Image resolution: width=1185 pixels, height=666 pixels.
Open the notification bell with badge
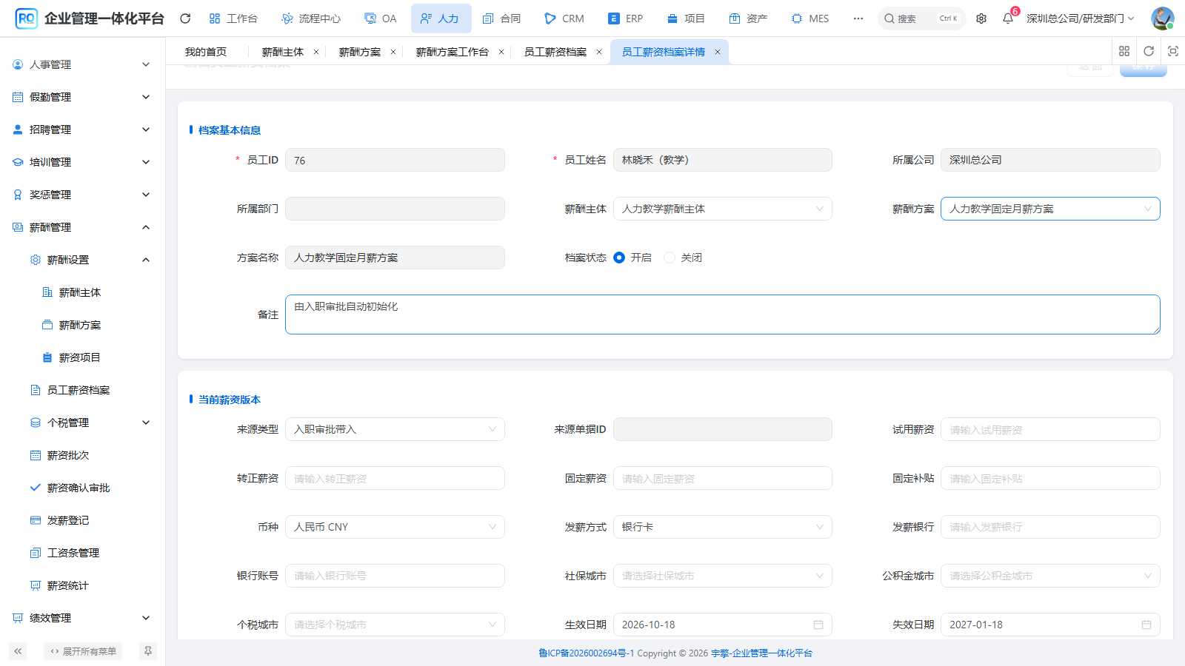1008,18
